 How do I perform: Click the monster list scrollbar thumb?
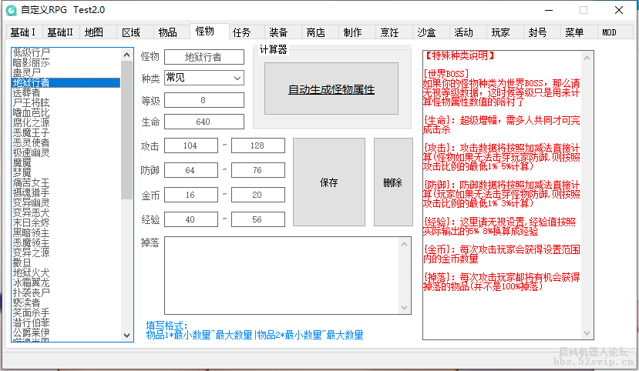[x=126, y=130]
